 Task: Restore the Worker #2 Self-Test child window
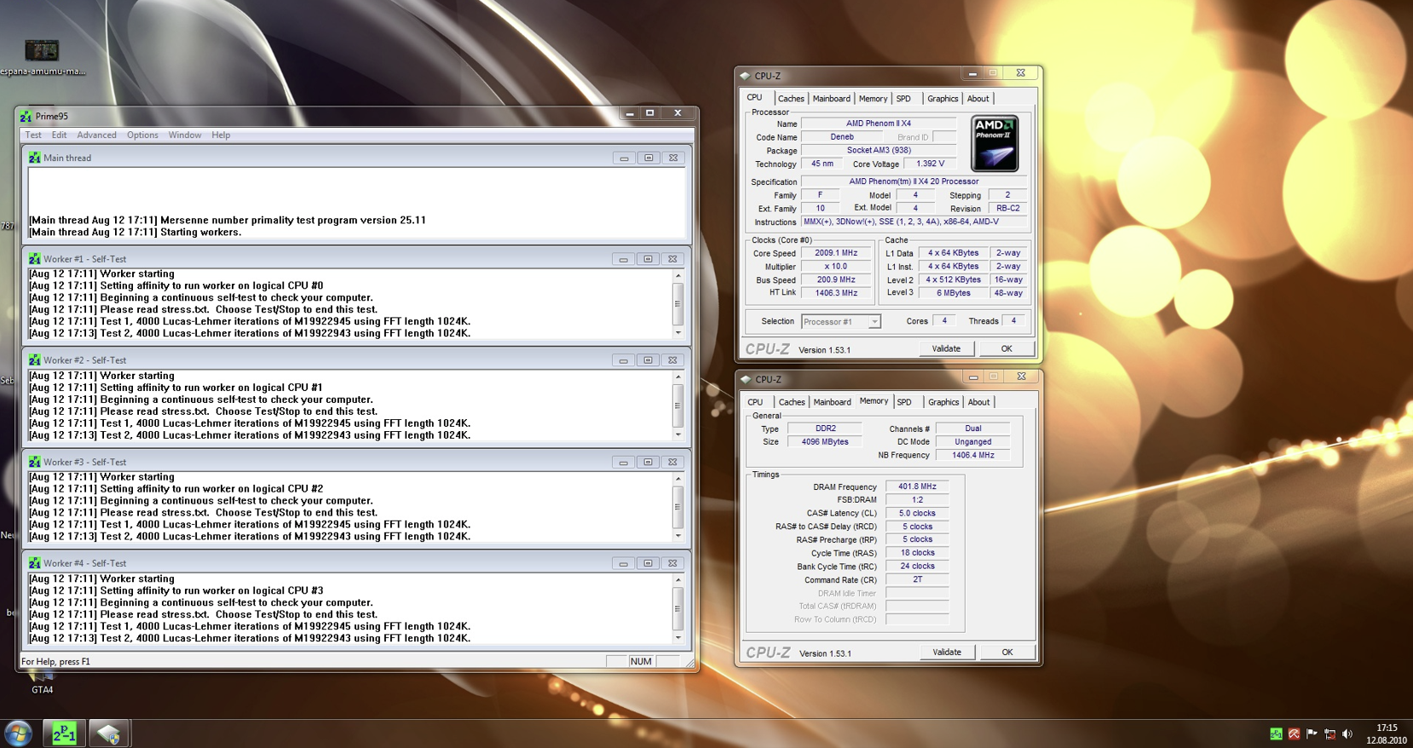(648, 360)
